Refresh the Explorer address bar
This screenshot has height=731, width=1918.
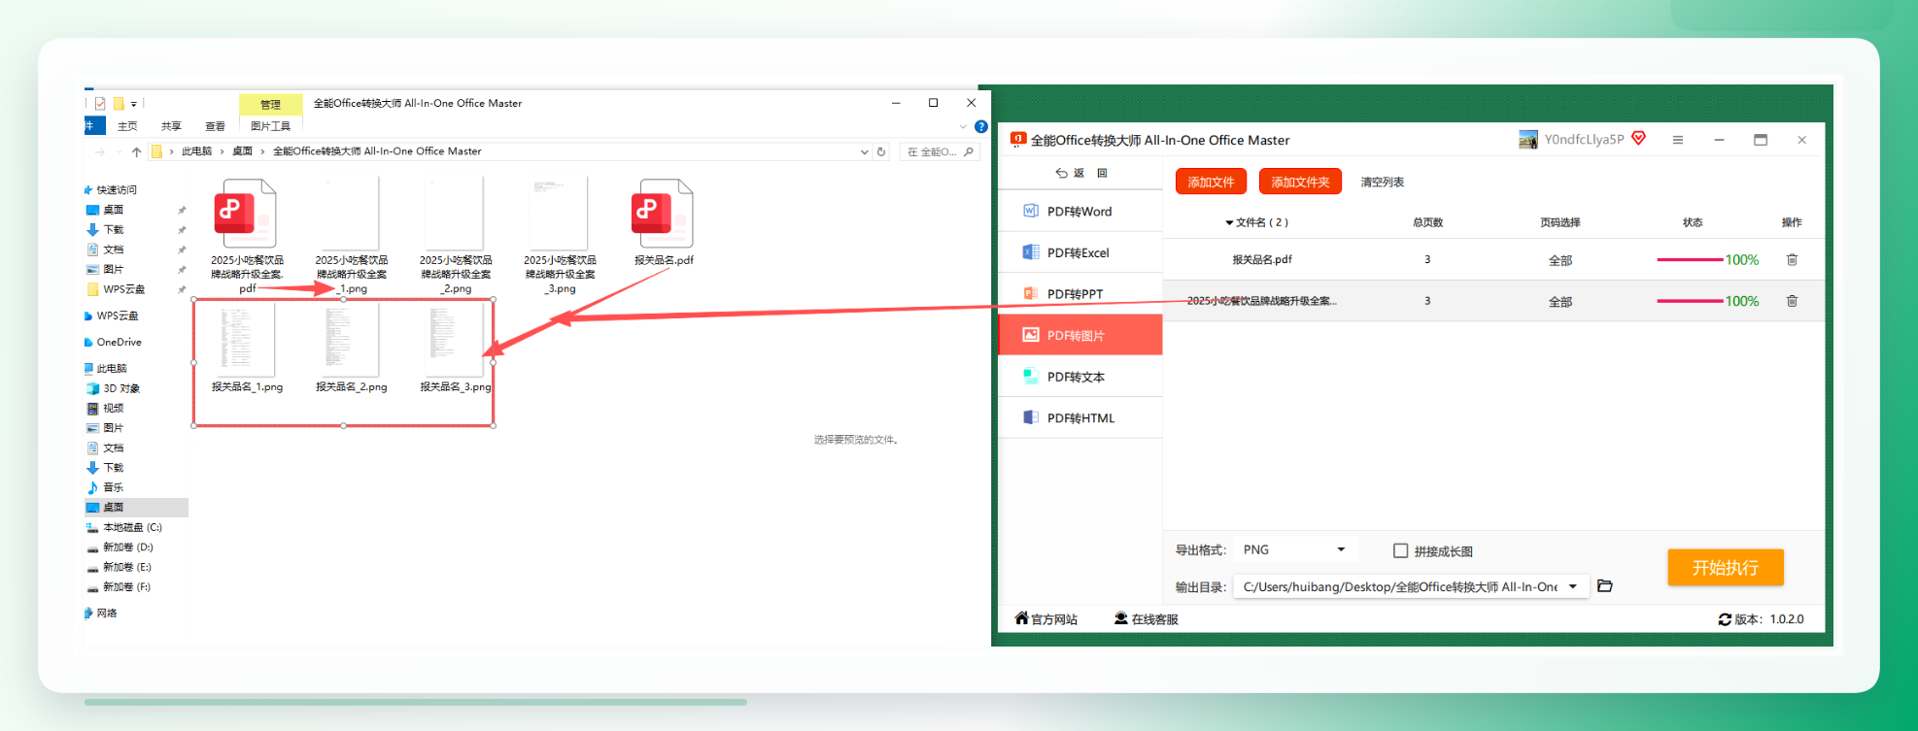pyautogui.click(x=881, y=151)
